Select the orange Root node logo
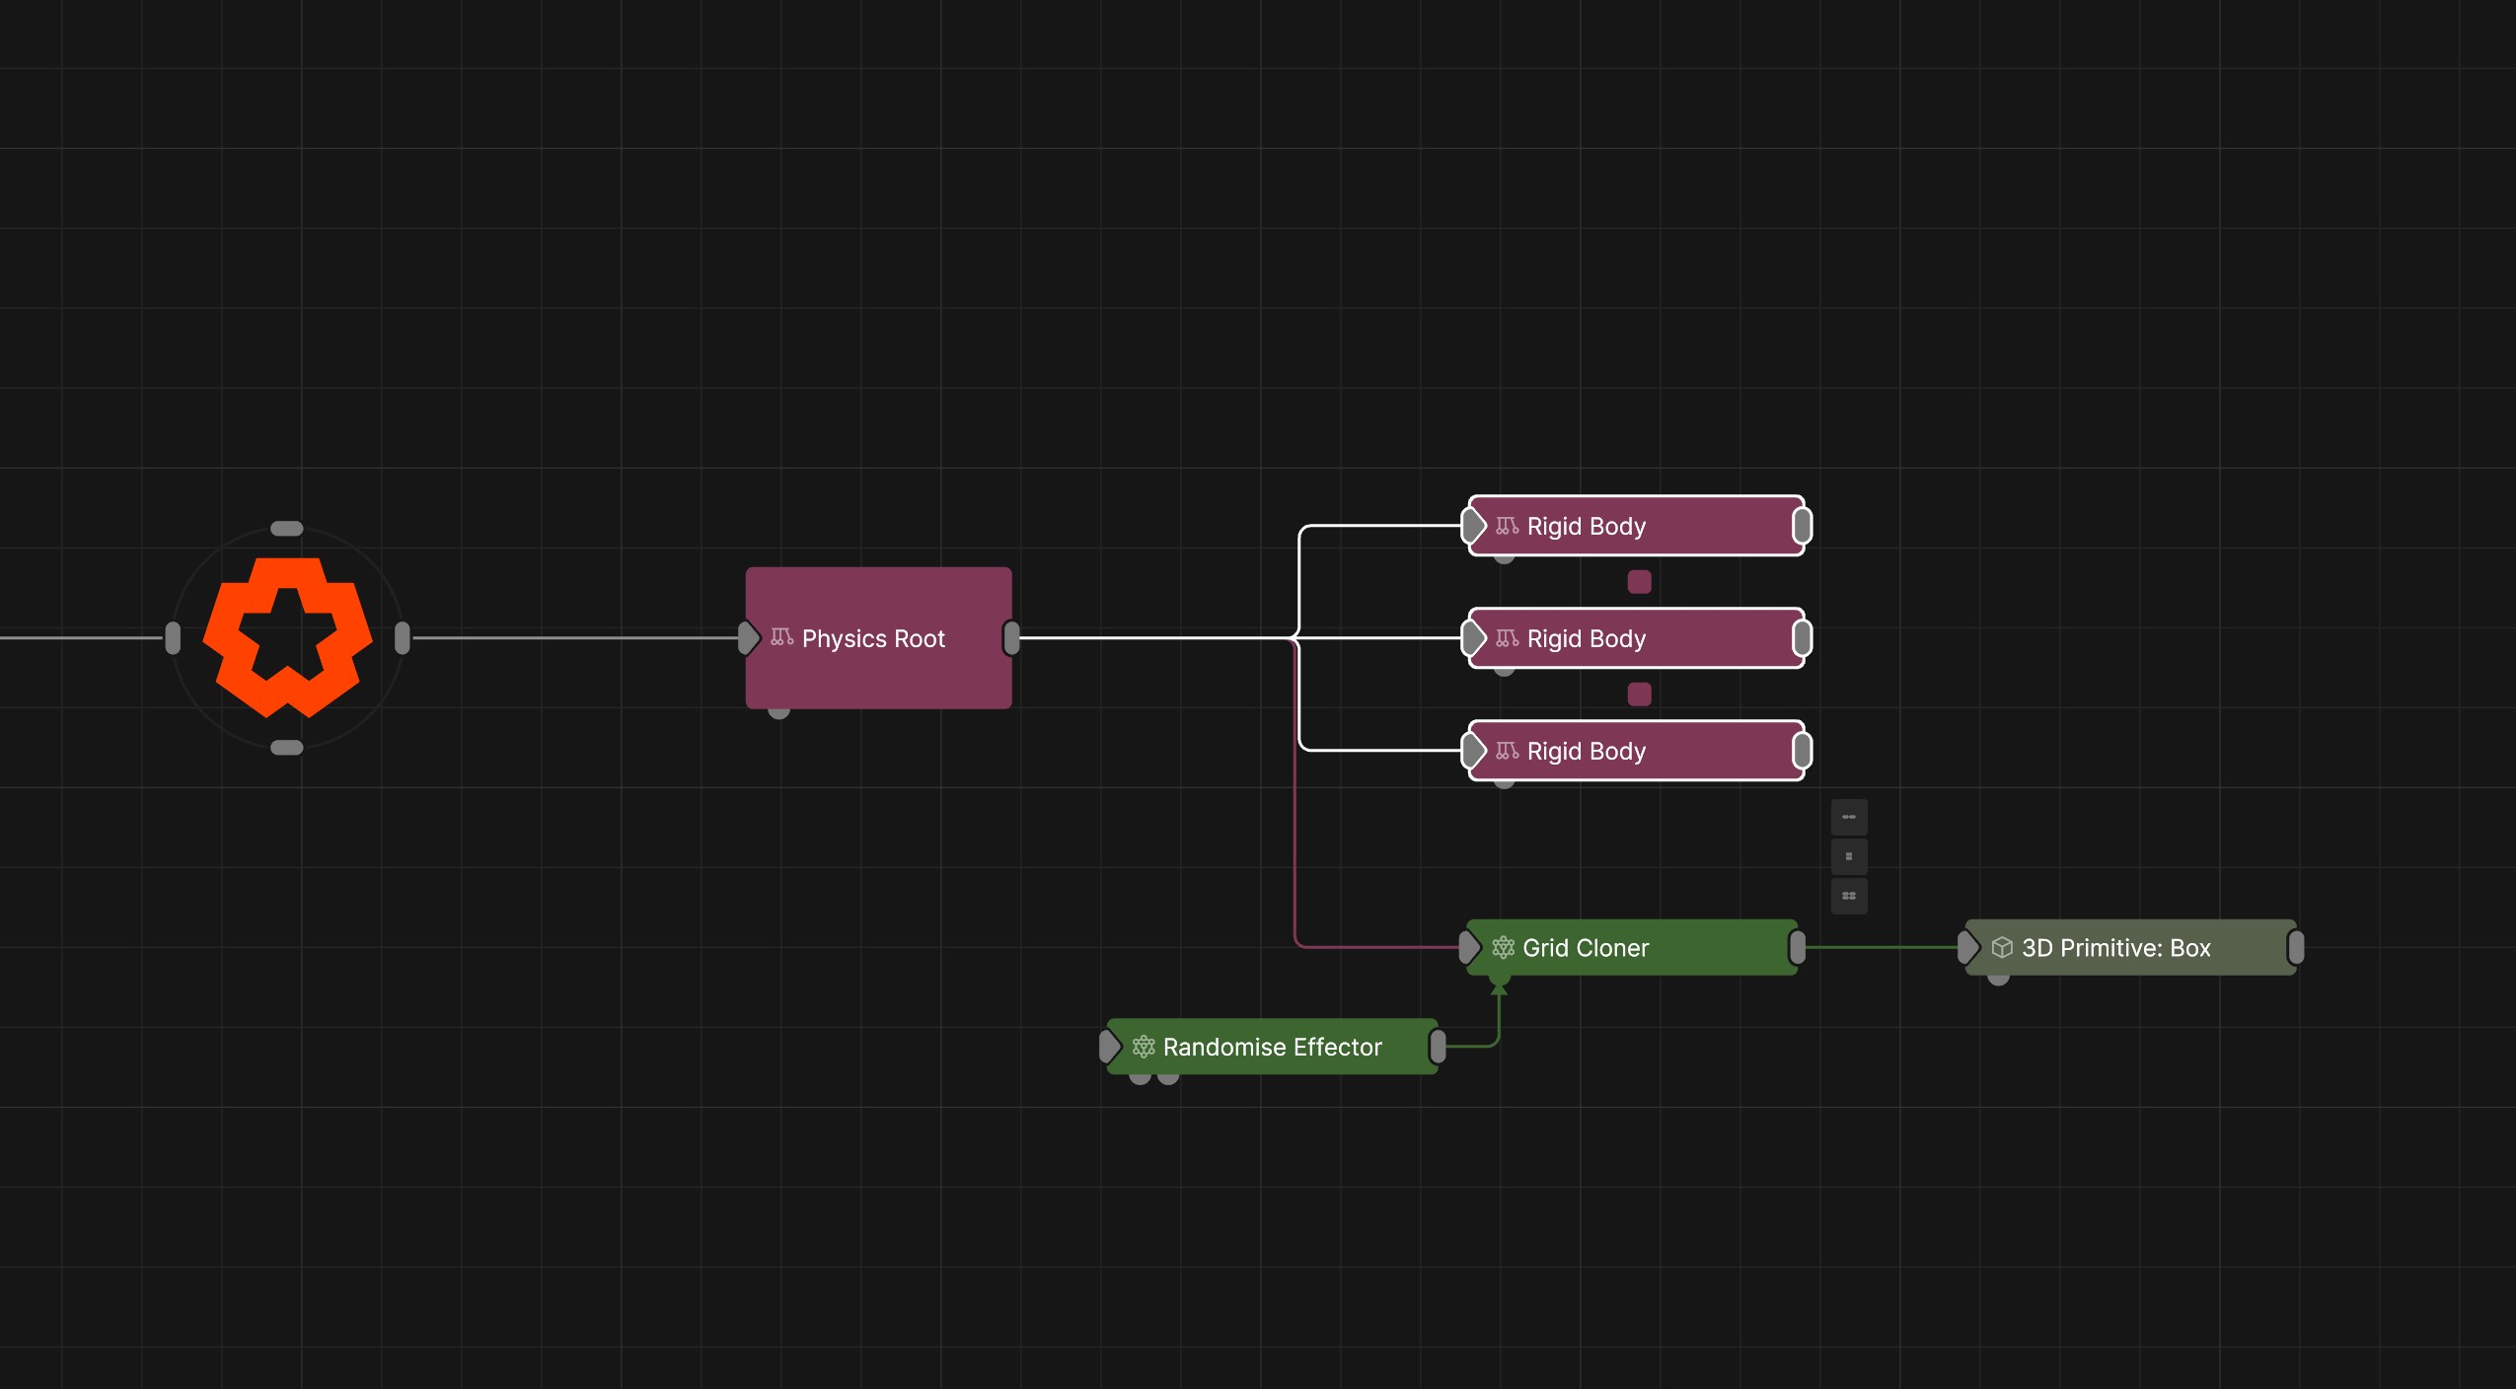Image resolution: width=2516 pixels, height=1389 pixels. (287, 637)
